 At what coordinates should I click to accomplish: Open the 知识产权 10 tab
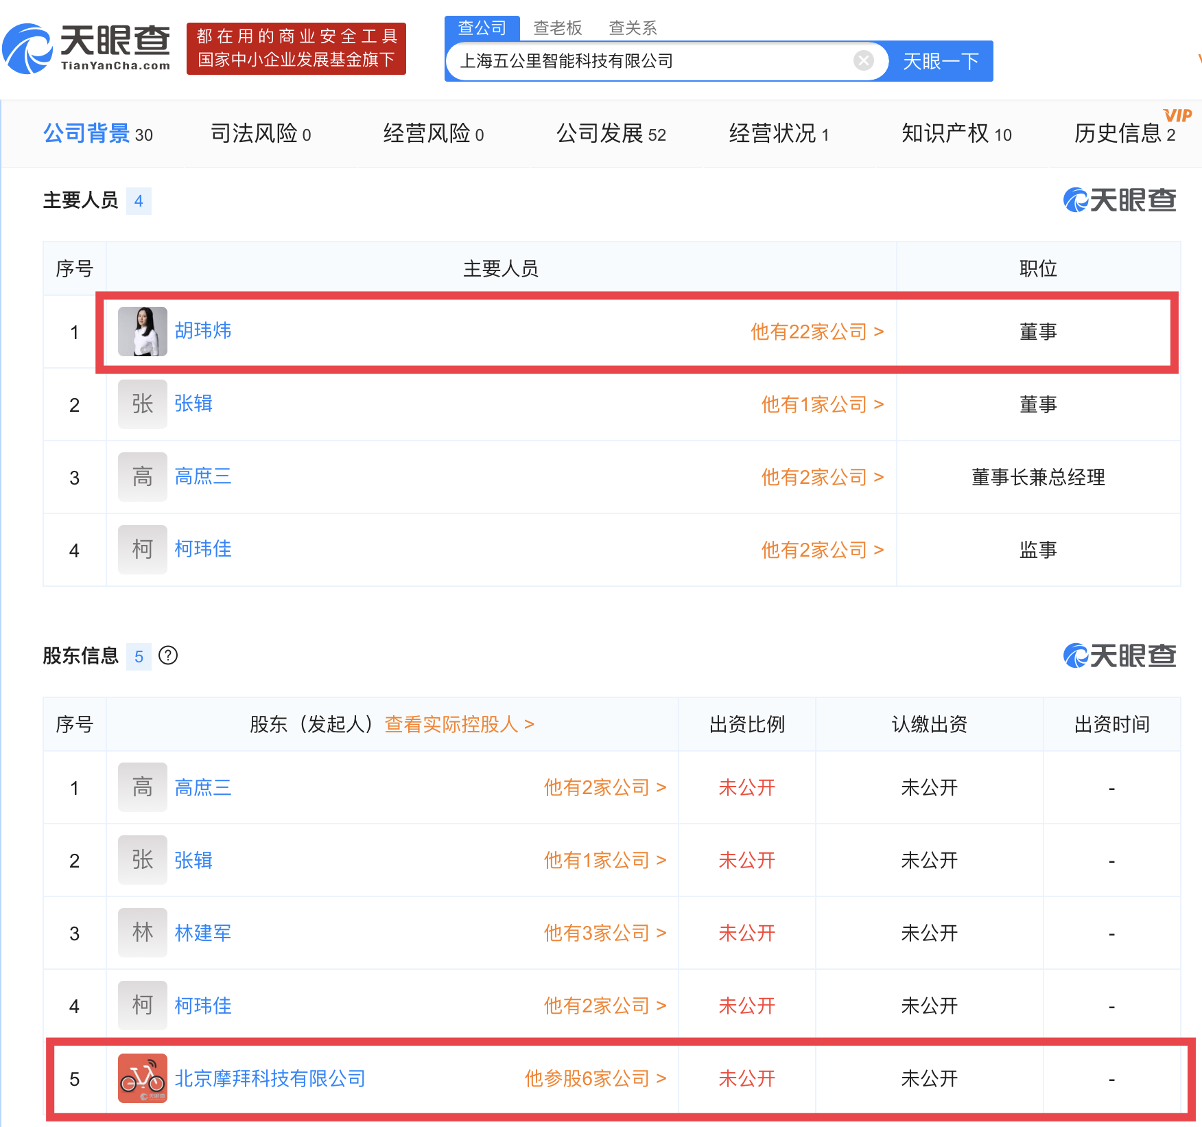click(x=957, y=134)
